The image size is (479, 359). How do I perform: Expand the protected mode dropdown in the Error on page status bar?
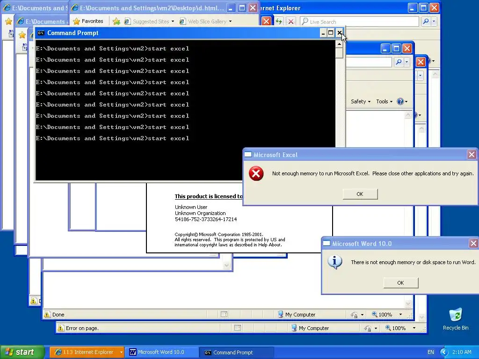(x=376, y=329)
